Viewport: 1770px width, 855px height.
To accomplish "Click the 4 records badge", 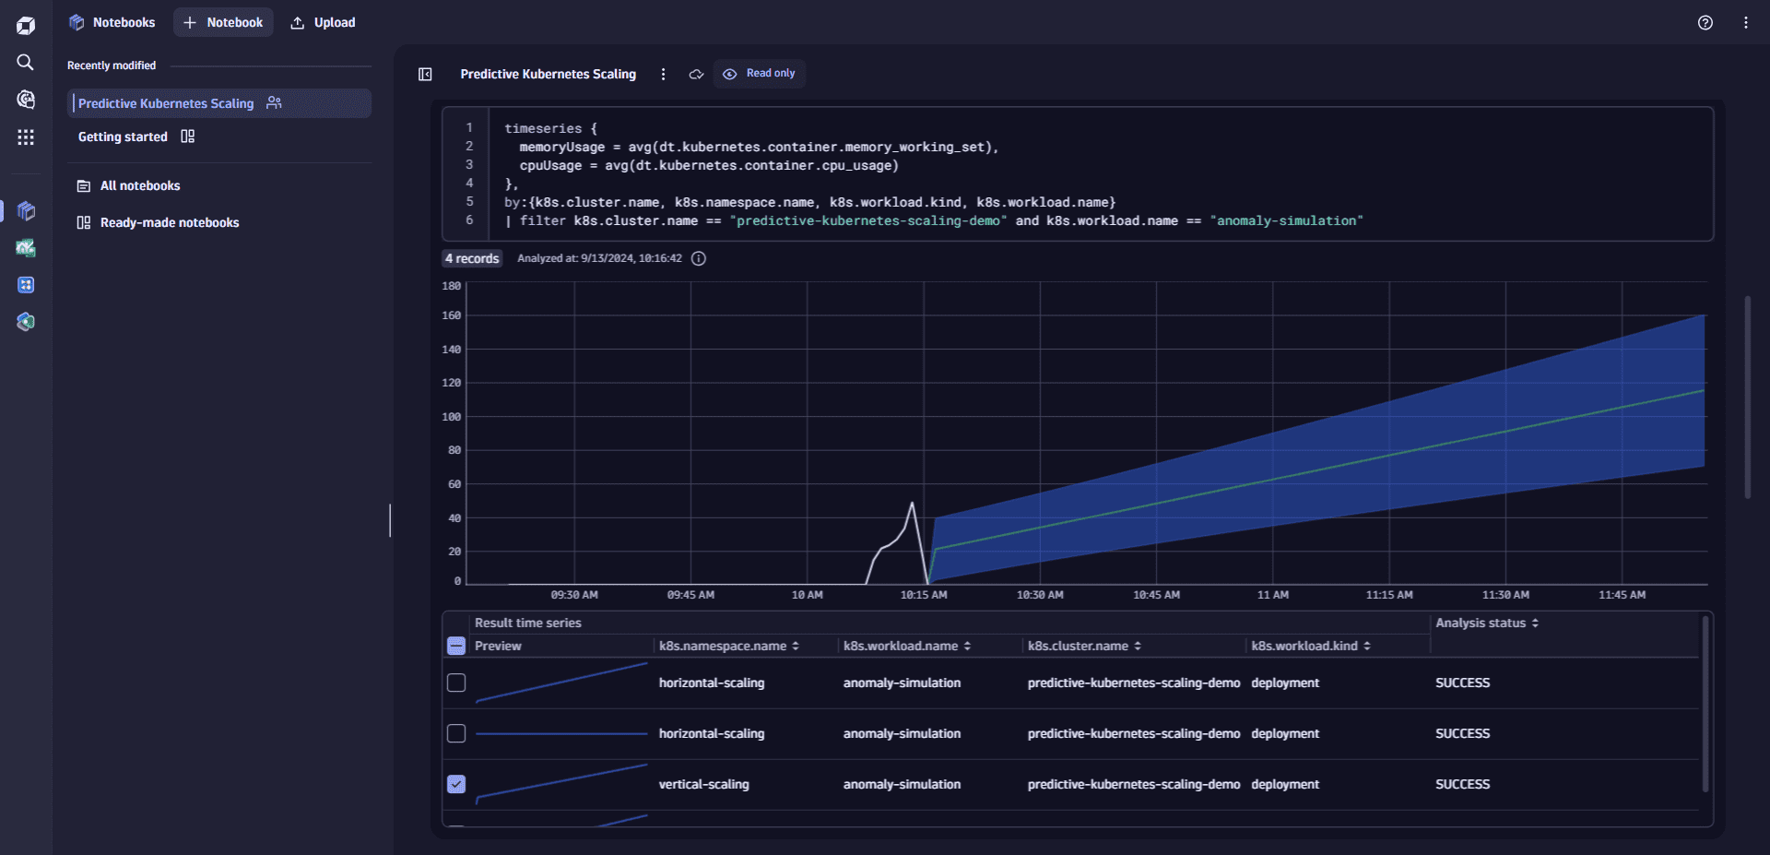I will click(x=472, y=258).
